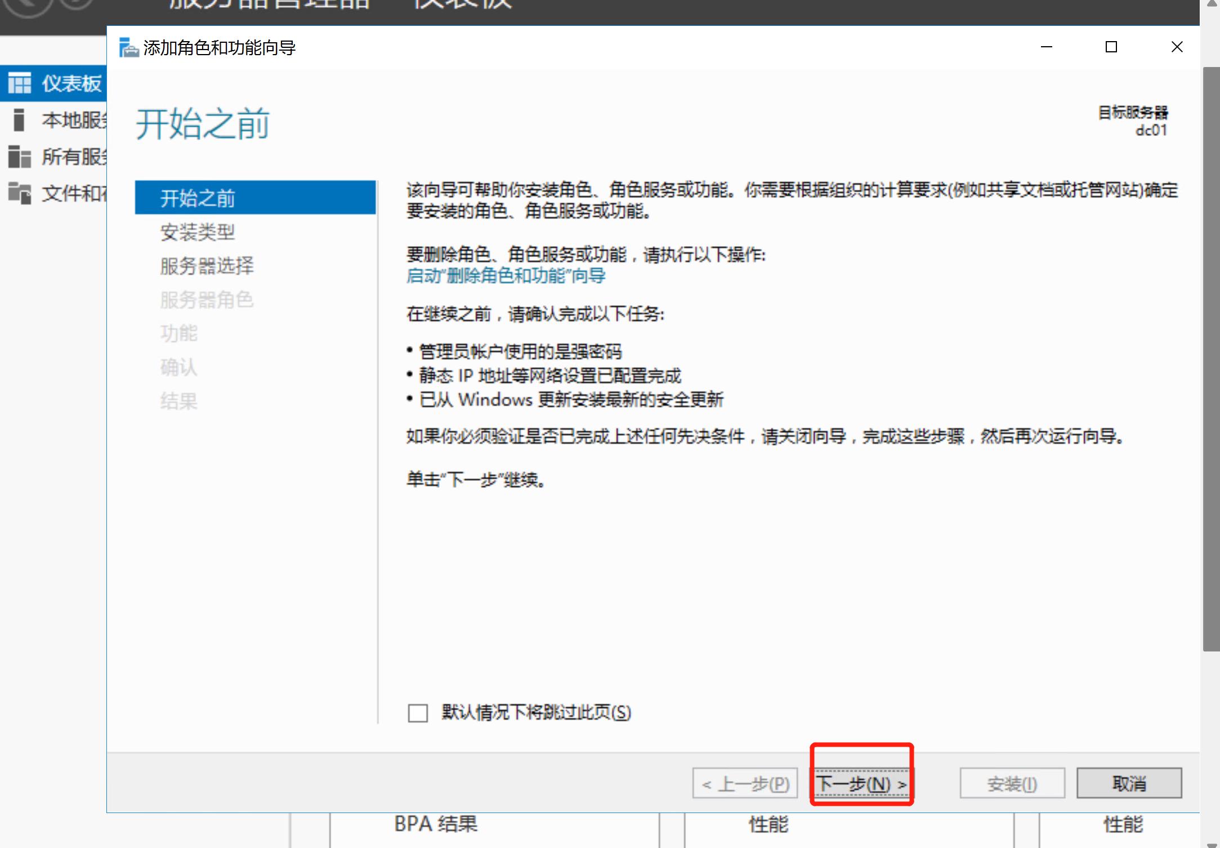Click the 目标服务器 label
The width and height of the screenshot is (1220, 848).
point(1133,113)
